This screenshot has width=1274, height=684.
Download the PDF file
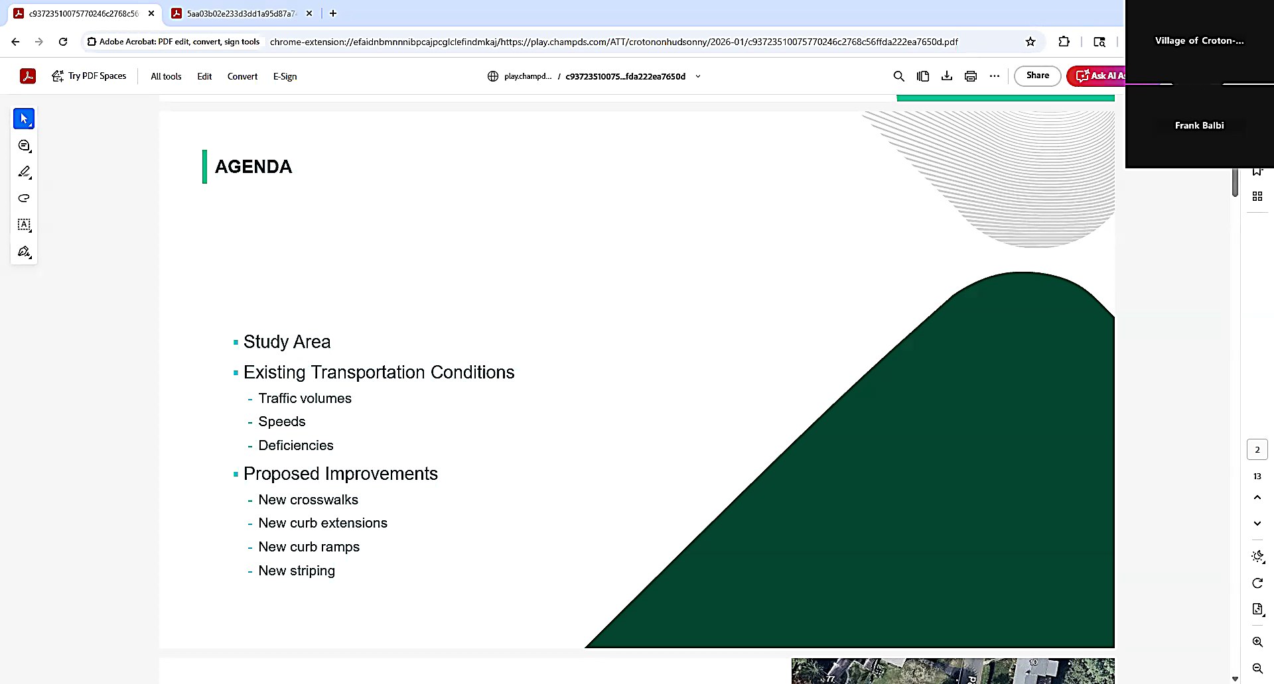point(947,76)
